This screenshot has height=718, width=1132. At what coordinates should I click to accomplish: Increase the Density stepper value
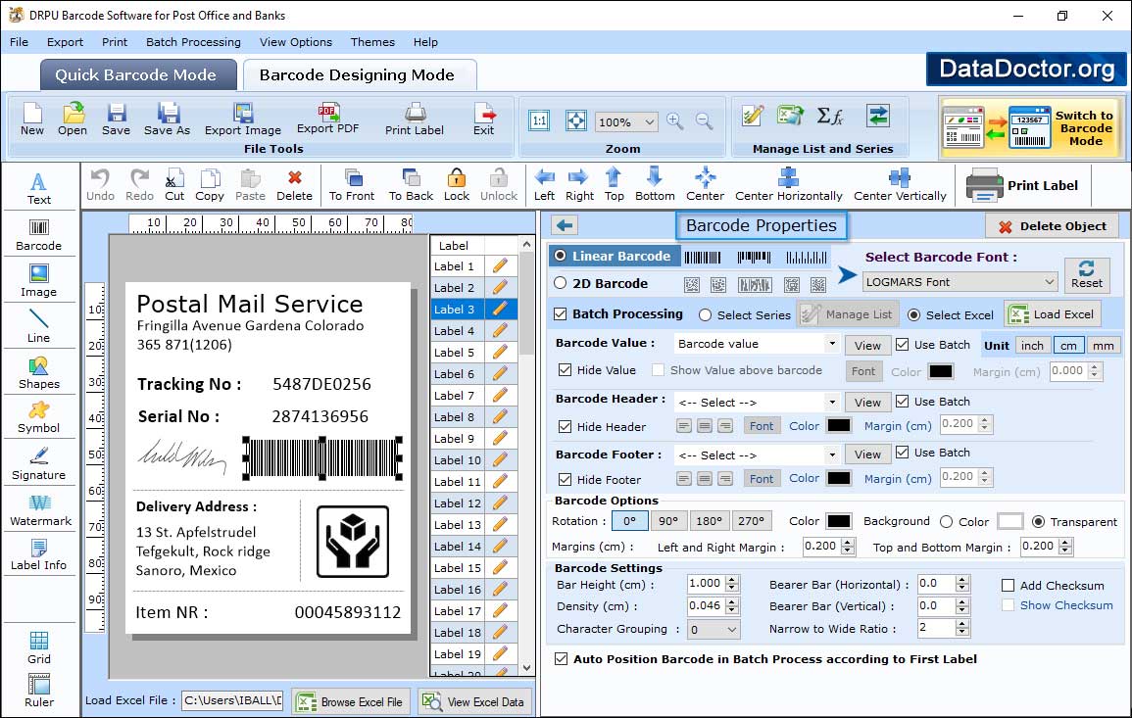(x=733, y=601)
